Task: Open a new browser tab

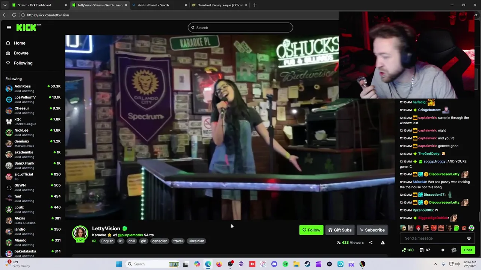Action: [x=255, y=5]
